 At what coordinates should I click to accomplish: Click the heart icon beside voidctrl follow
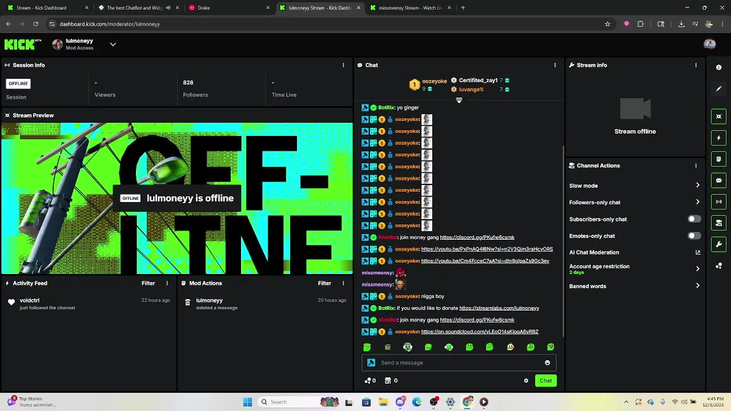click(x=11, y=302)
